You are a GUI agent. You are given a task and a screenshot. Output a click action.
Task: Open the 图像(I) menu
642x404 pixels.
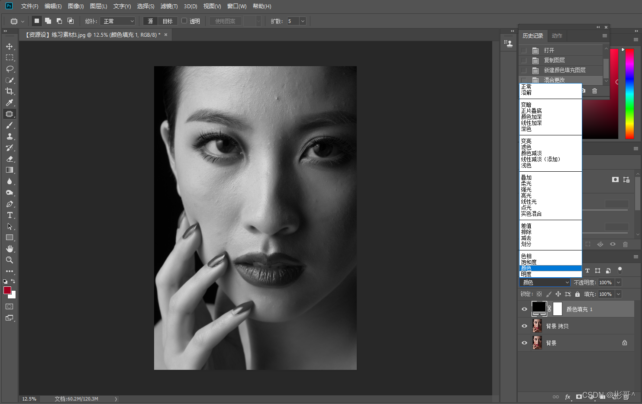(x=76, y=6)
